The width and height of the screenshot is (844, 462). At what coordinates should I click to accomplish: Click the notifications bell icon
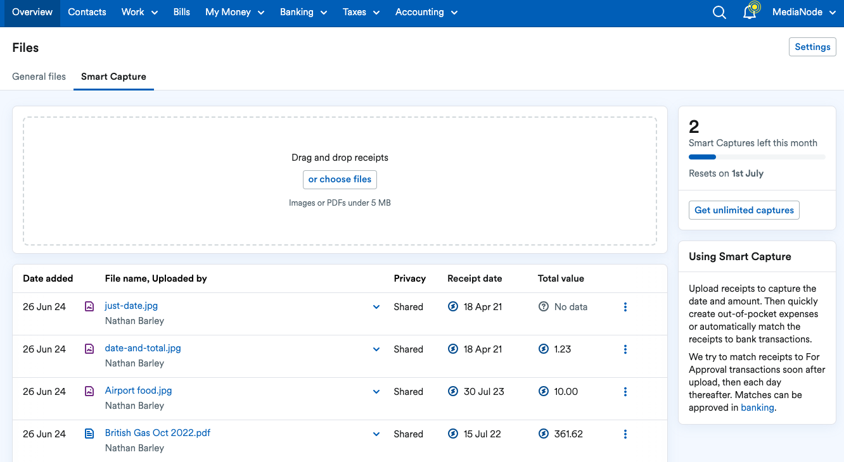coord(750,11)
